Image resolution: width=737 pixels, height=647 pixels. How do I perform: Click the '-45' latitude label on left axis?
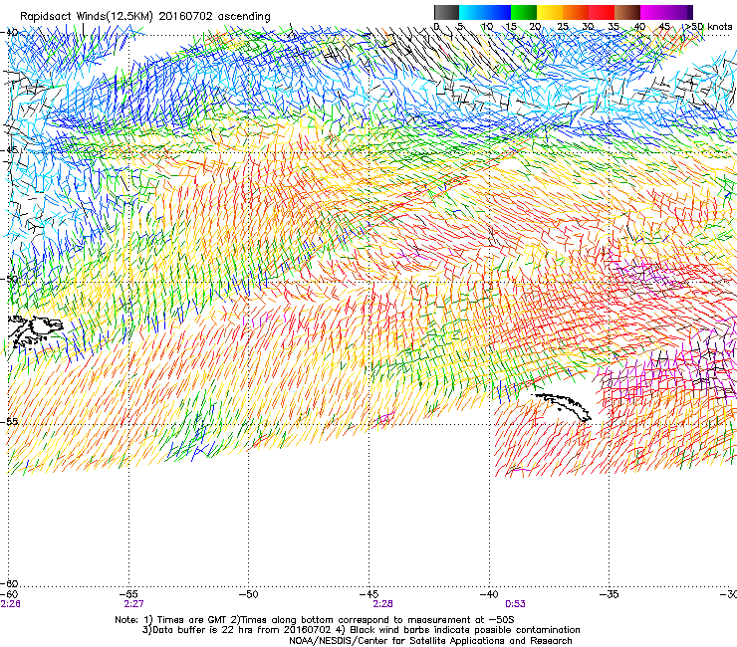9,150
